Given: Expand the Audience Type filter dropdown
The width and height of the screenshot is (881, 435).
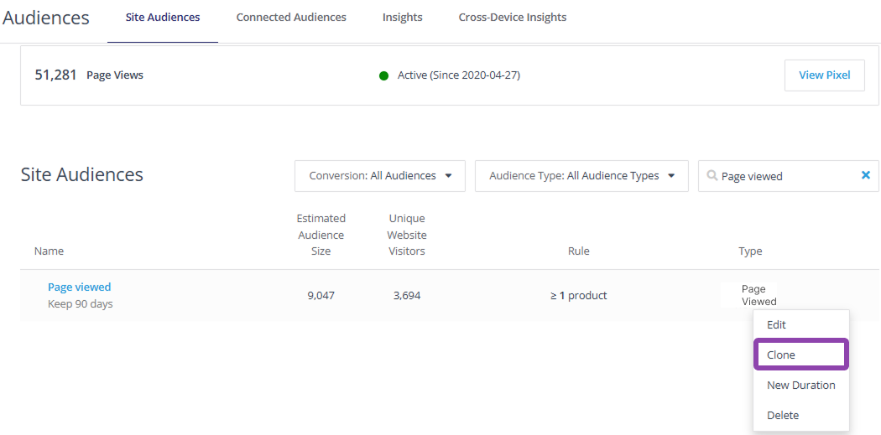Looking at the screenshot, I should coord(581,176).
